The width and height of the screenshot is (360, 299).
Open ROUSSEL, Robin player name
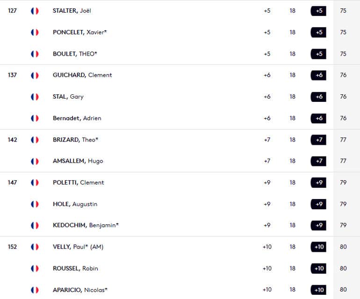[75, 269]
